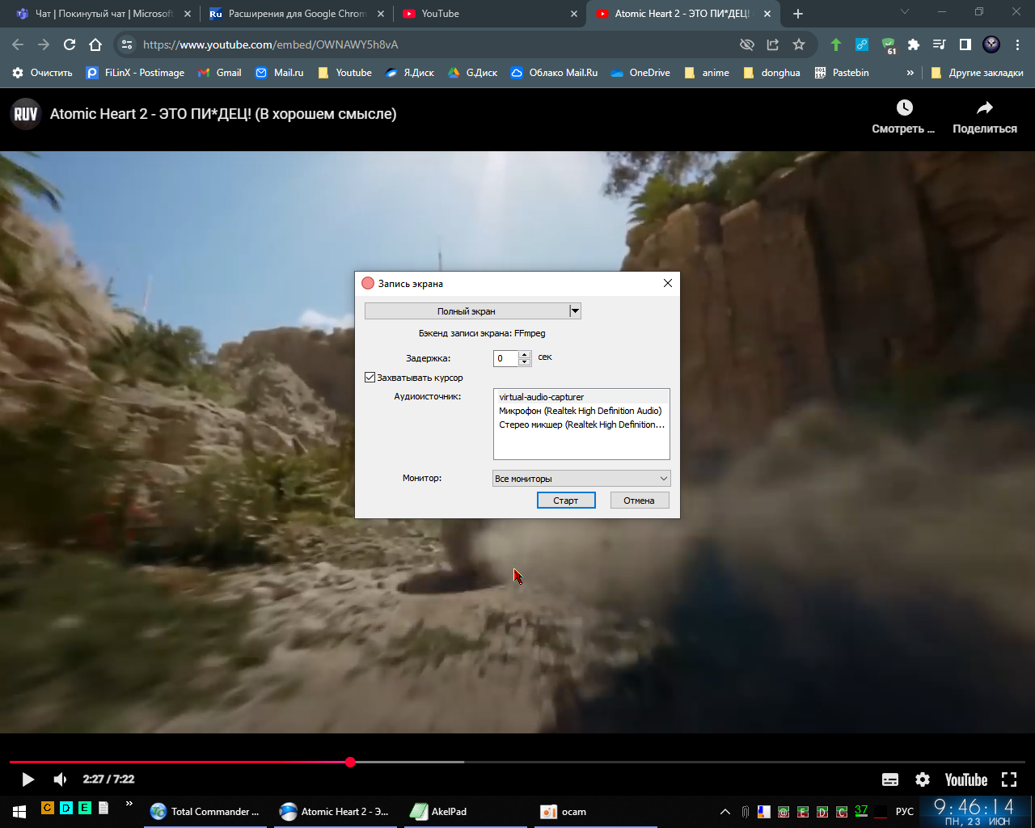Select the virtual-audio-capturer audio source
Viewport: 1035px width, 828px height.
click(x=581, y=397)
